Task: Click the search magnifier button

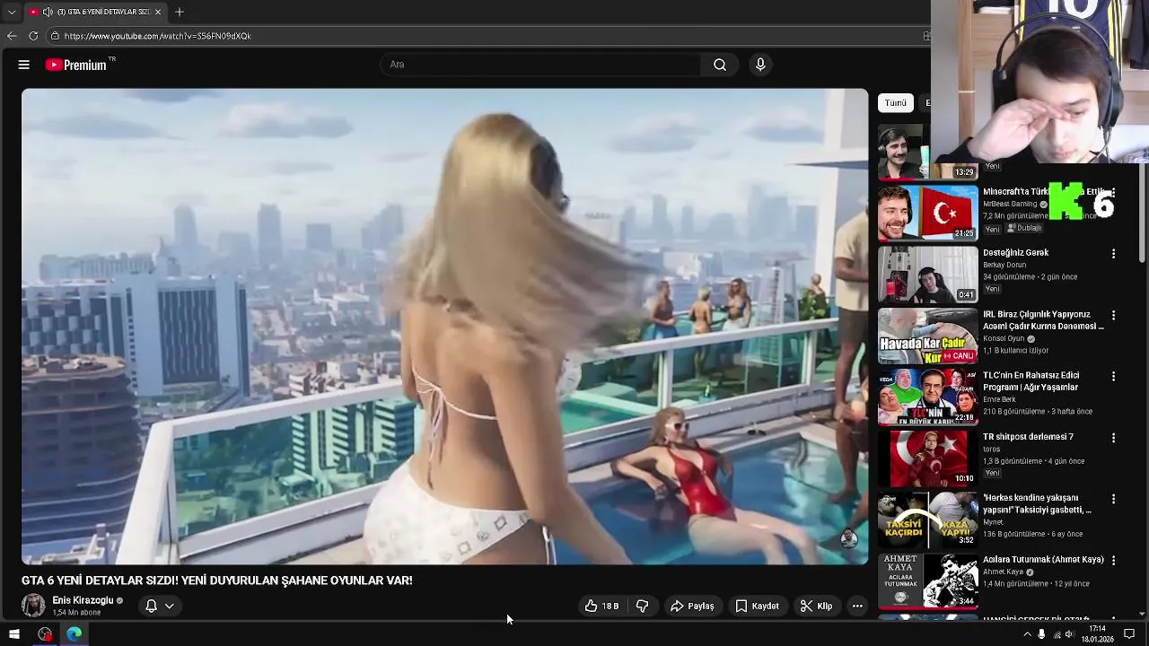Action: coord(720,65)
